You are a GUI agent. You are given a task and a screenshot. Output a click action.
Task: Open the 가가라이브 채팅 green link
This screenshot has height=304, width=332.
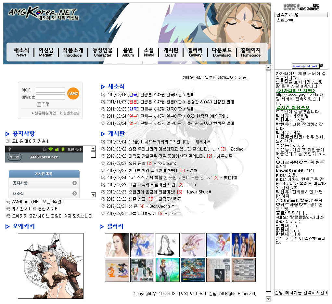[295, 91]
